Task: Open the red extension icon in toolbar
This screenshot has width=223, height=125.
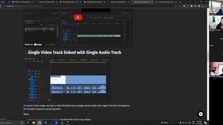Action: [x=188, y=6]
